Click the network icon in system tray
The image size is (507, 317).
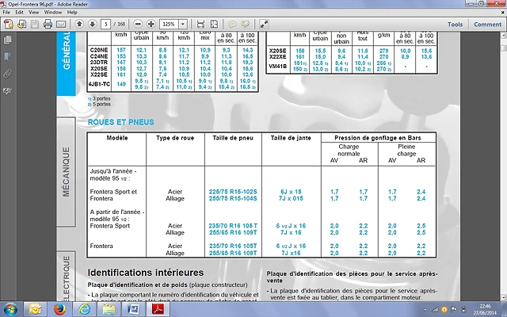435,310
